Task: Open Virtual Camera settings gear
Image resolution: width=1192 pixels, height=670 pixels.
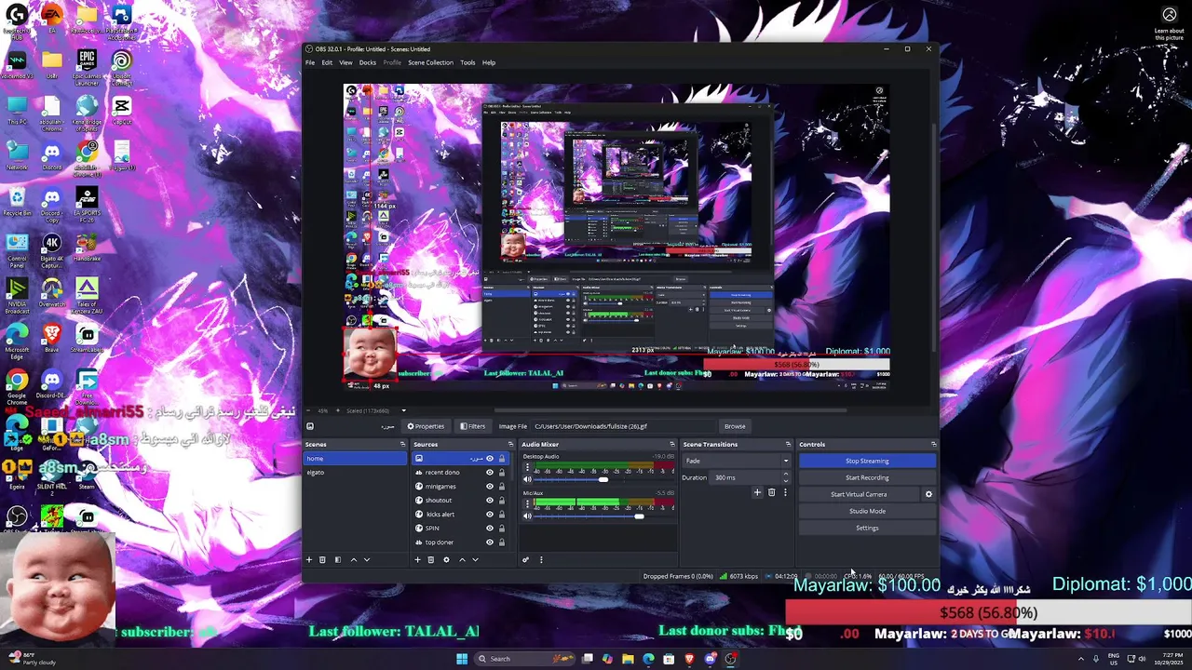Action: (x=928, y=494)
